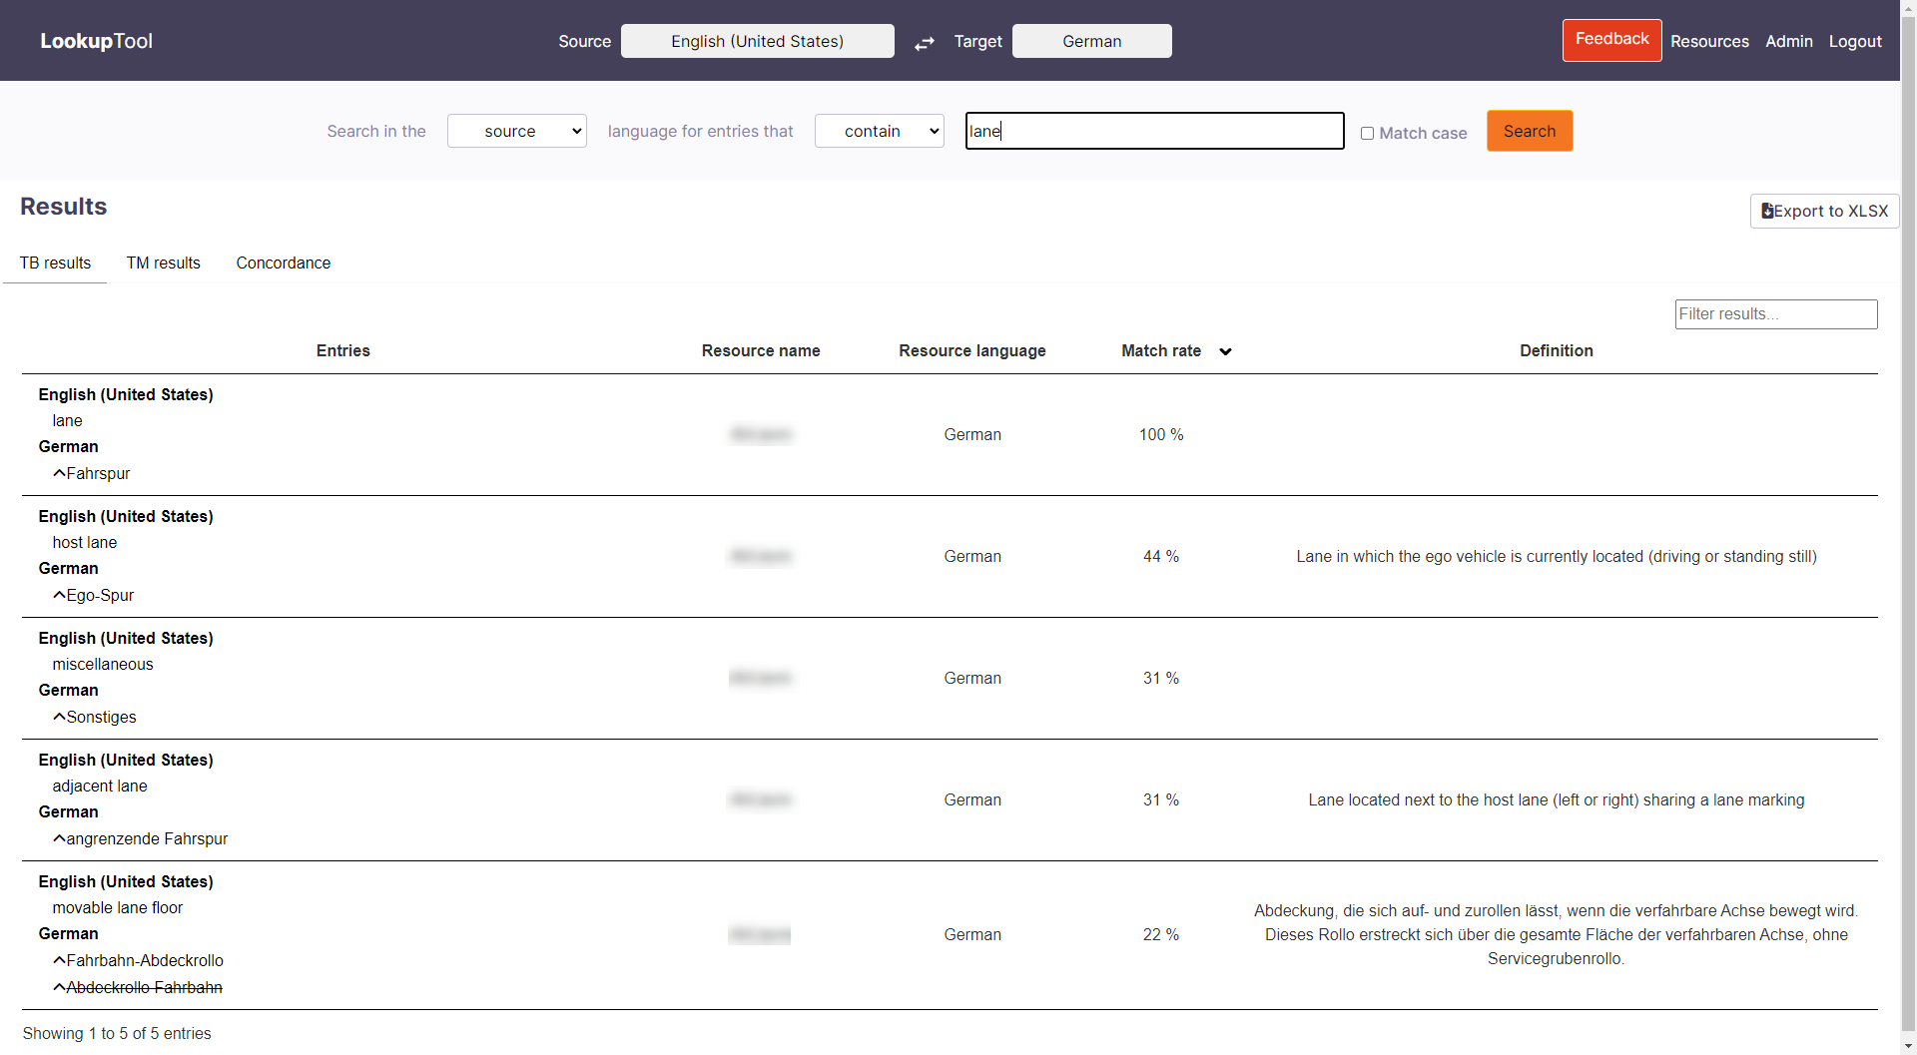
Task: Click the caret icon before Ego-Spur
Action: [x=59, y=595]
